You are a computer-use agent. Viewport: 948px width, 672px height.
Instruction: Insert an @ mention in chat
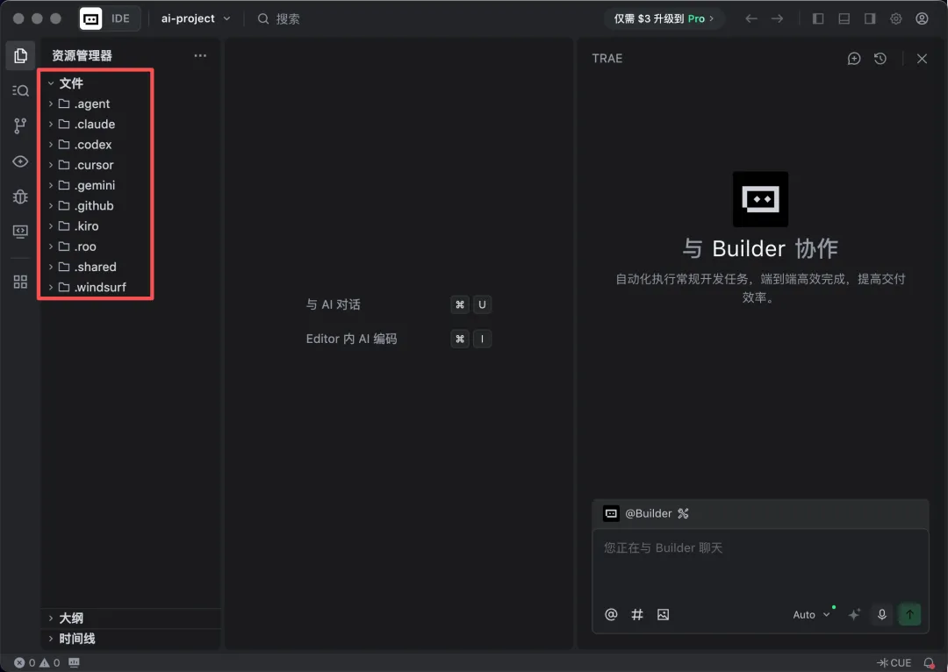click(x=611, y=615)
